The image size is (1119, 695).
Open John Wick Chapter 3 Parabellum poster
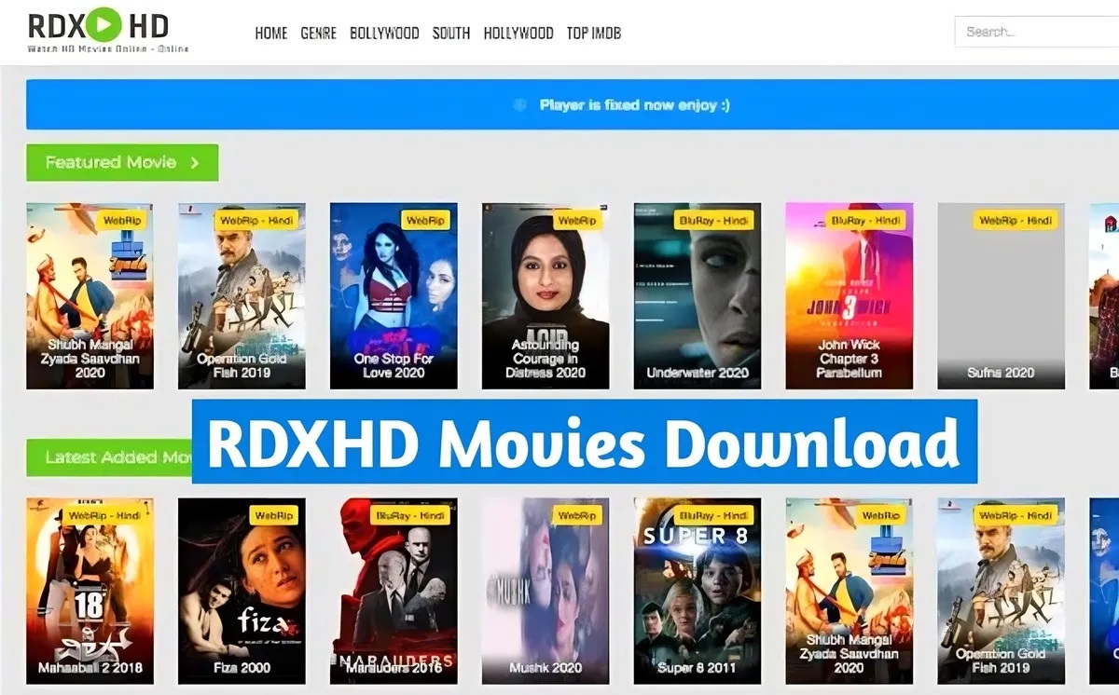coord(850,295)
